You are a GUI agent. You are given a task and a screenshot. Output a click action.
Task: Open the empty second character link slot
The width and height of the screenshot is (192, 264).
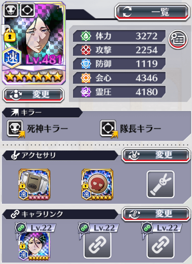pyautogui.click(x=97, y=245)
